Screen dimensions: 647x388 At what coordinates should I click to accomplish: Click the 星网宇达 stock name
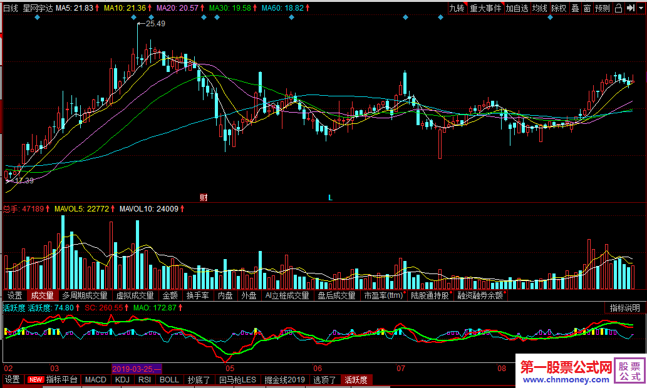click(38, 8)
